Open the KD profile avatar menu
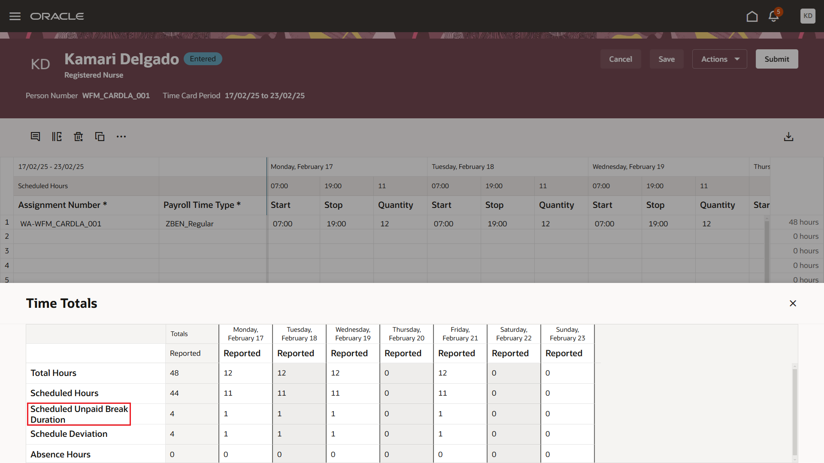Image resolution: width=824 pixels, height=463 pixels. tap(808, 16)
